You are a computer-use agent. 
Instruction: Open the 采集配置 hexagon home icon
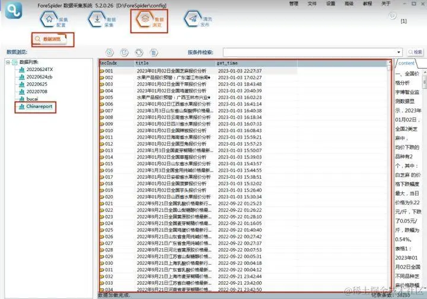coord(49,19)
